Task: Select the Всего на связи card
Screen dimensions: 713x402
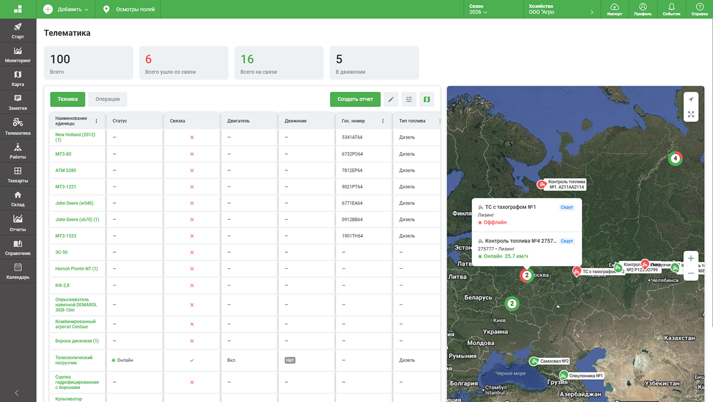Action: click(x=279, y=63)
